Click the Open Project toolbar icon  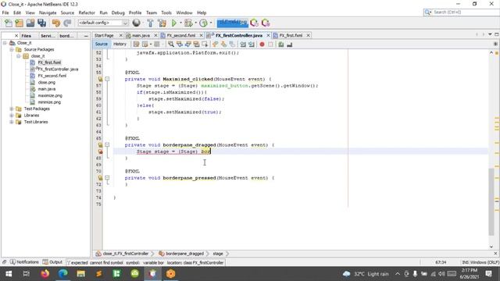[30, 23]
